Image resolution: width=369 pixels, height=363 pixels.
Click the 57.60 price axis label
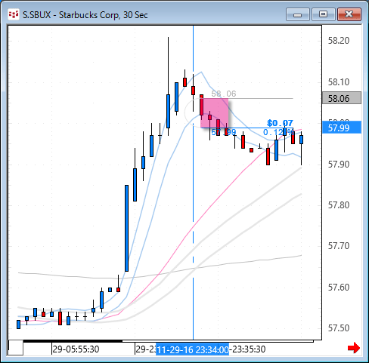pos(339,287)
